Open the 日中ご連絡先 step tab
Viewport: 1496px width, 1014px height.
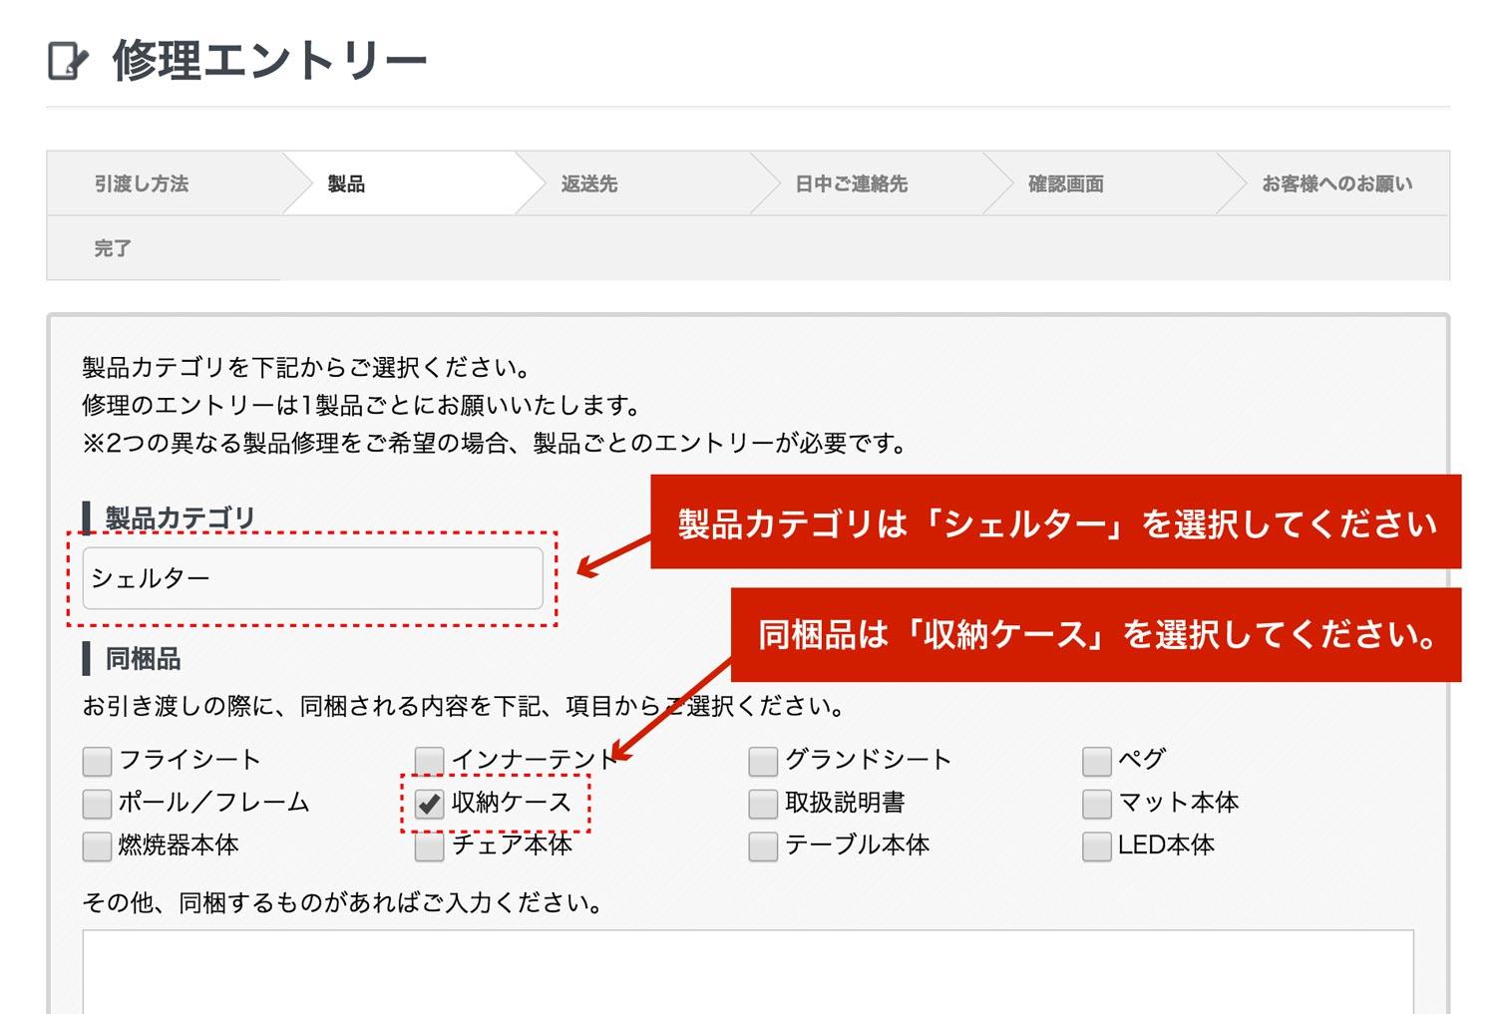click(851, 183)
